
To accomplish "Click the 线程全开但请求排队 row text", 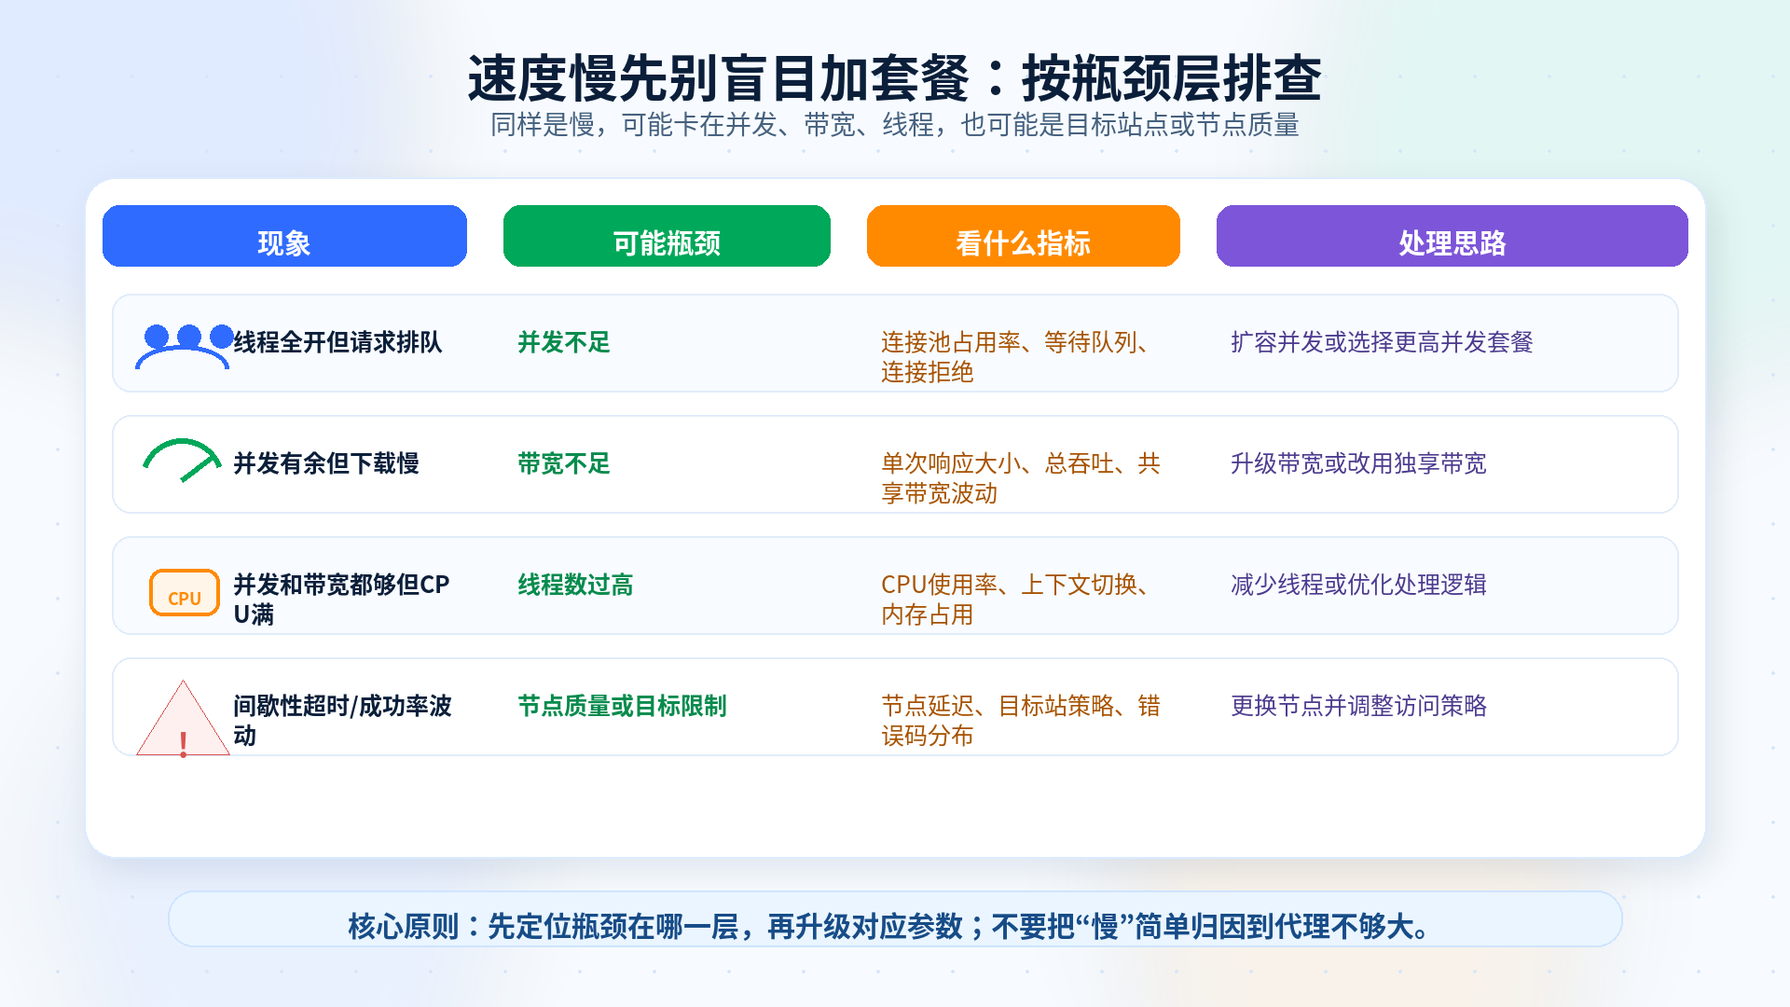I will (337, 342).
